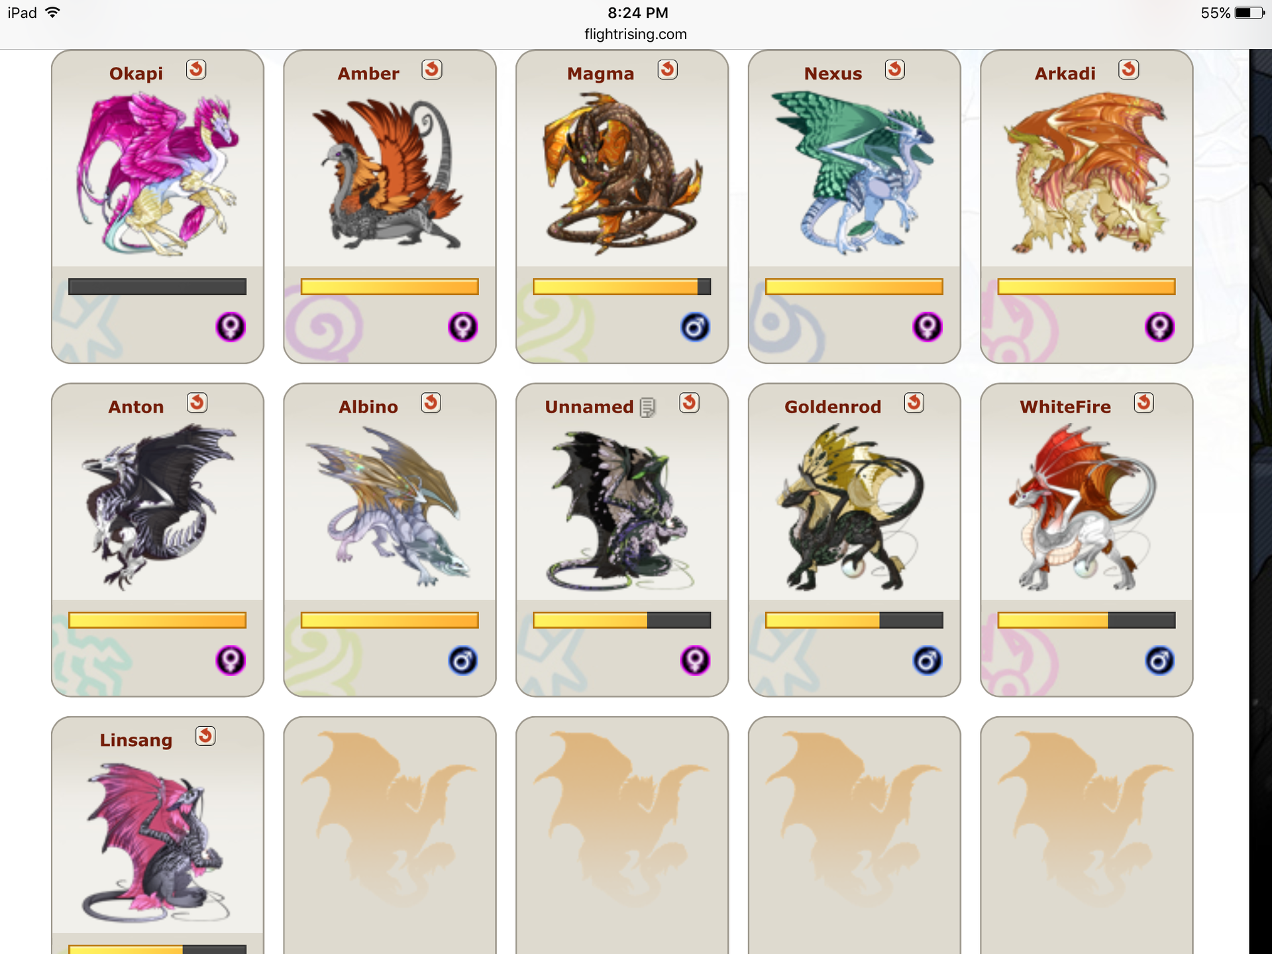Click the red swirl icon beside Arkadi
This screenshot has height=954, width=1272.
1129,70
